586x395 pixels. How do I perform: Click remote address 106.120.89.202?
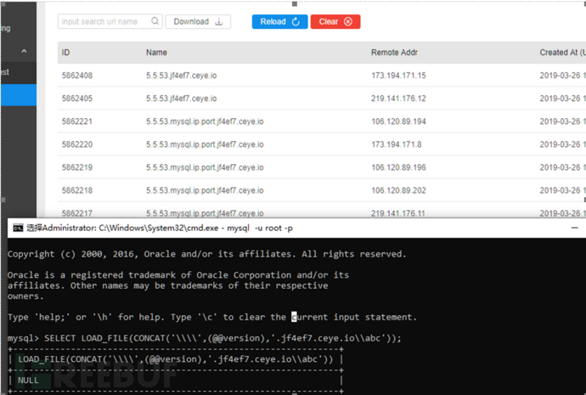(x=398, y=190)
